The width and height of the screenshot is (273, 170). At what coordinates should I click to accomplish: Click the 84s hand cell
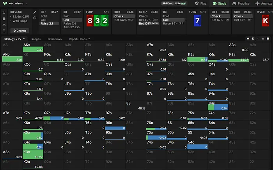tap(218, 106)
